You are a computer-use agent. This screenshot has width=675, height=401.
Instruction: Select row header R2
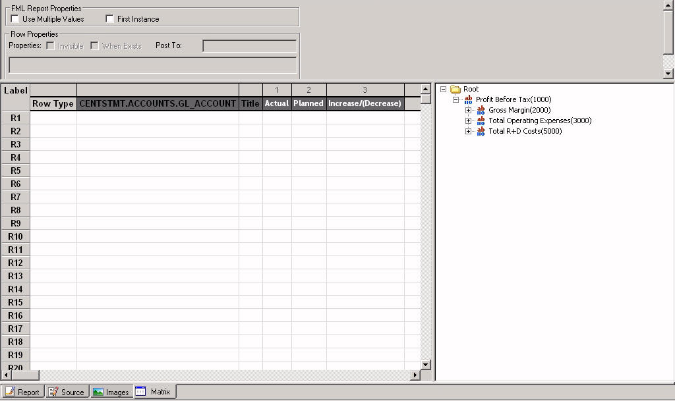(16, 131)
